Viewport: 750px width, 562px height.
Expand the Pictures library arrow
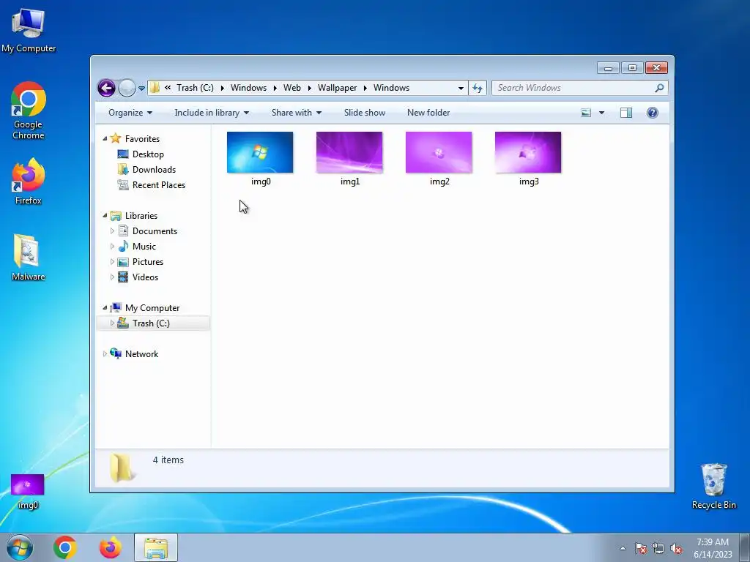click(112, 262)
